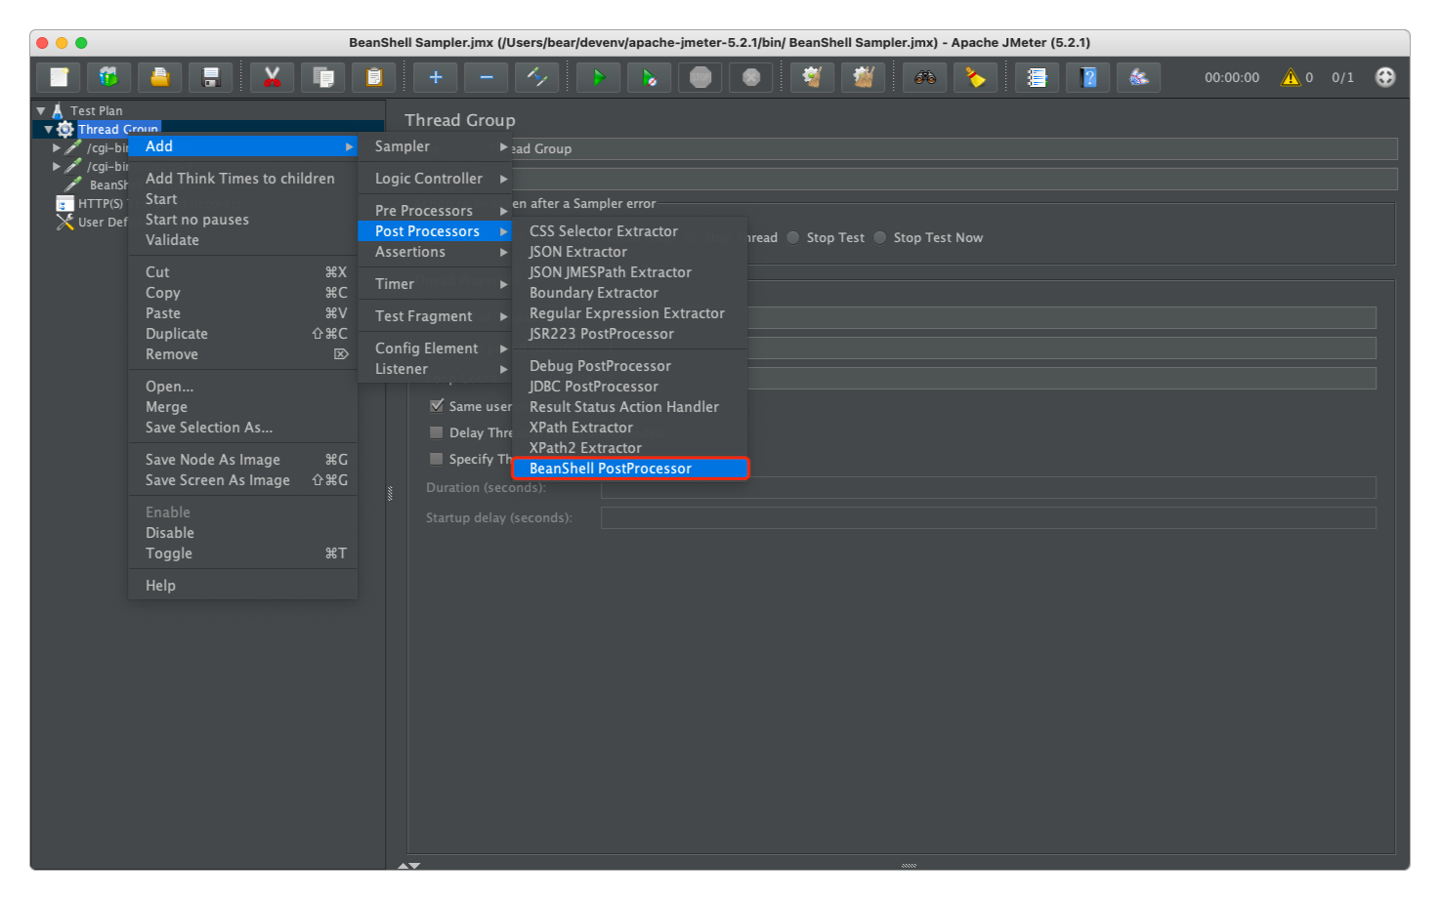The height and width of the screenshot is (900, 1440).
Task: Open the Assertions submenu
Action: pos(436,252)
